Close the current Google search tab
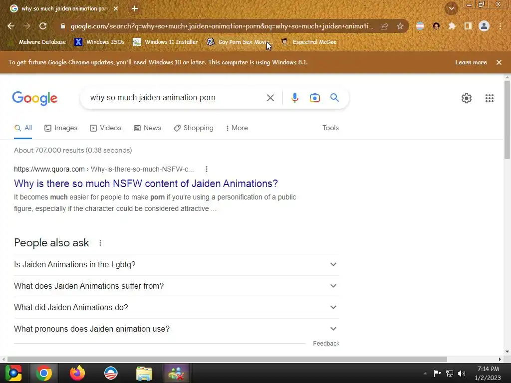 [x=116, y=8]
